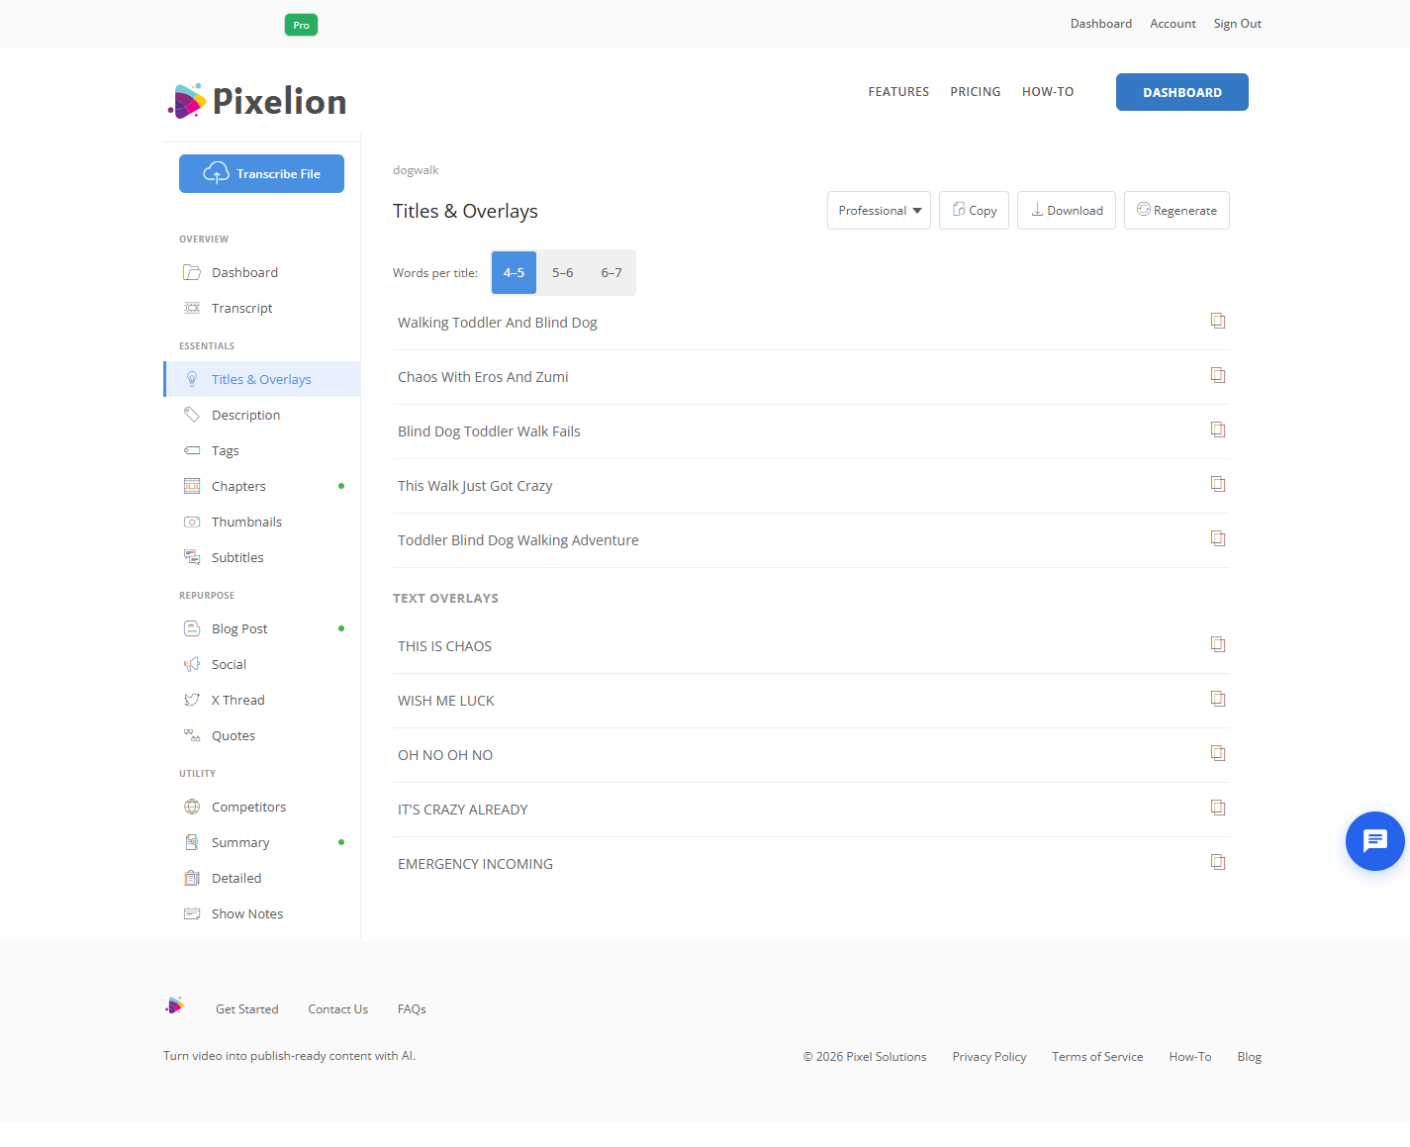Open the Chapters sidebar item

click(262, 486)
